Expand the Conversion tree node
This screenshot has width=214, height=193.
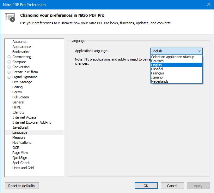tap(9, 67)
